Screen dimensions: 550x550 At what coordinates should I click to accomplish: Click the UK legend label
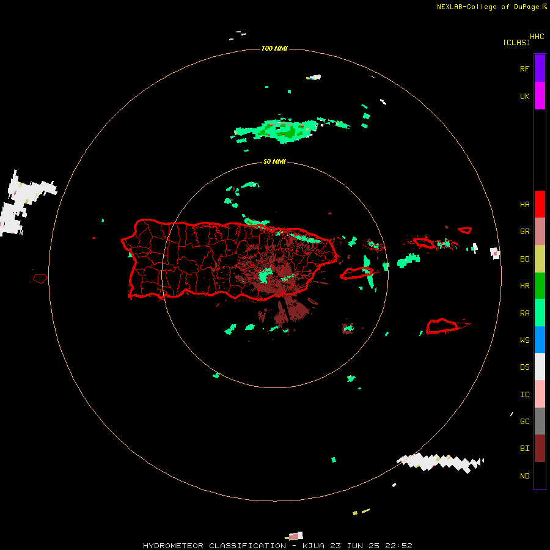tap(524, 97)
